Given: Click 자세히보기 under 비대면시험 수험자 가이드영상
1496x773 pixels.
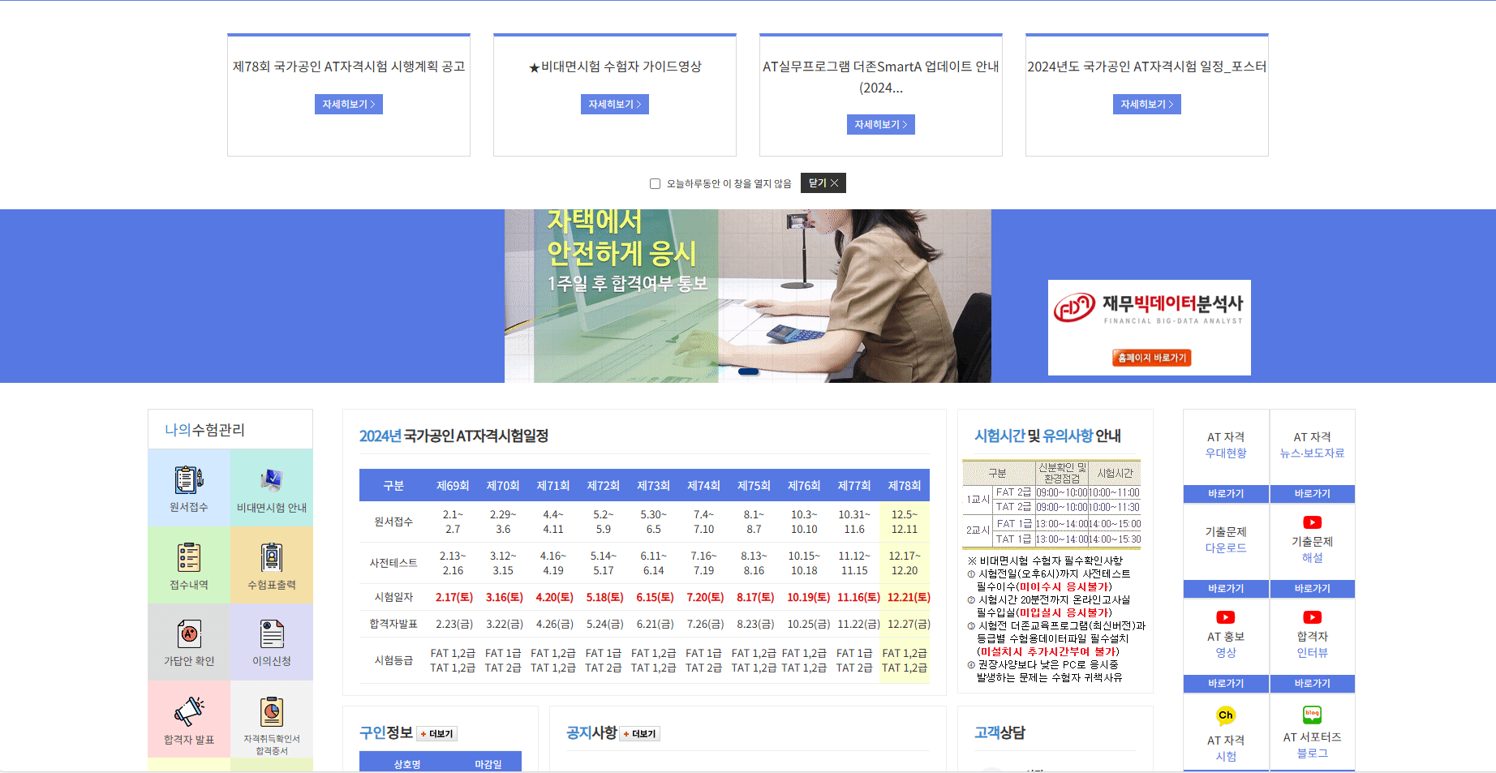Looking at the screenshot, I should [x=615, y=104].
